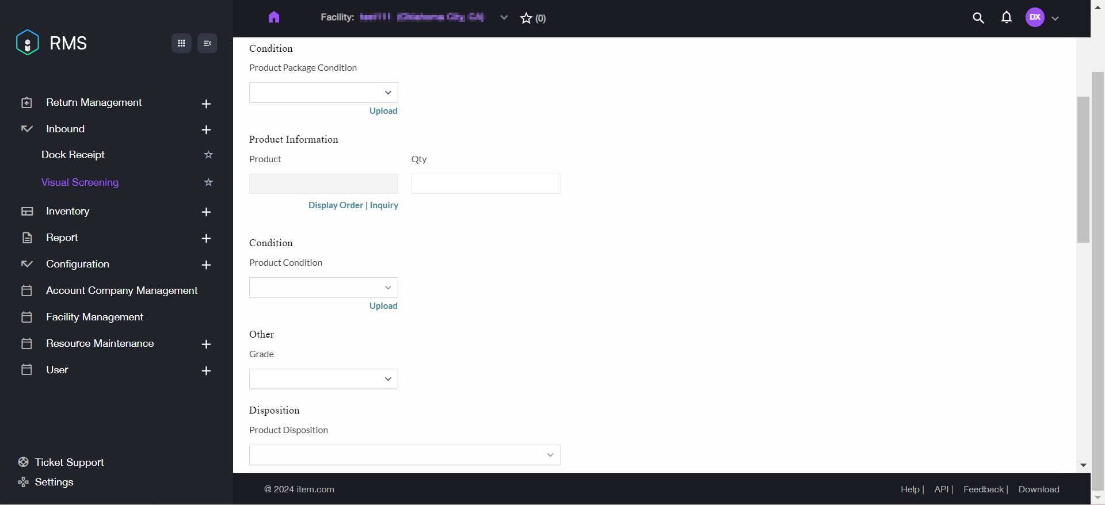Open the Product Disposition dropdown

click(405, 455)
